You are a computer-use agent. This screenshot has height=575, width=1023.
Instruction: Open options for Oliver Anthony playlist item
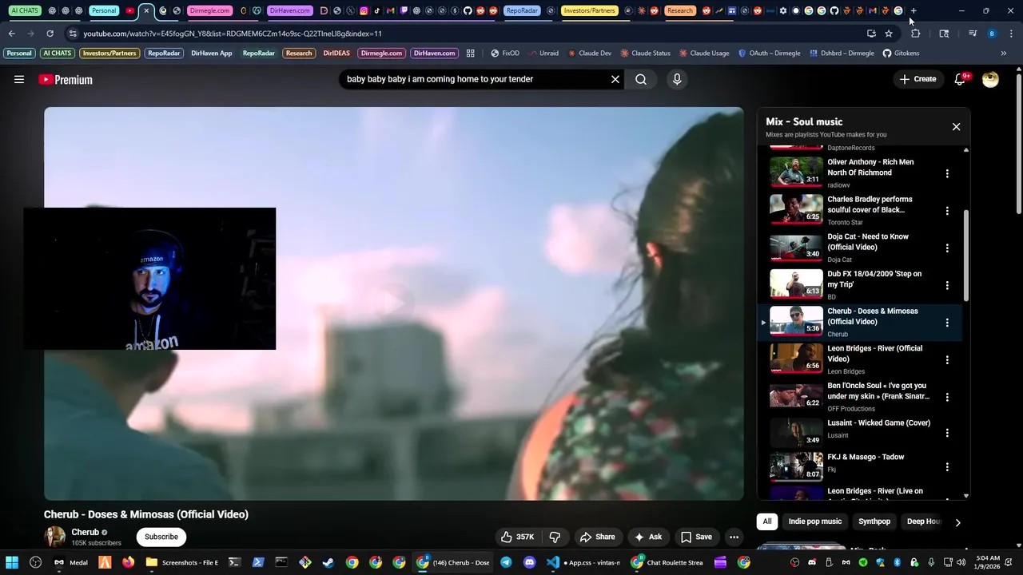coord(947,173)
